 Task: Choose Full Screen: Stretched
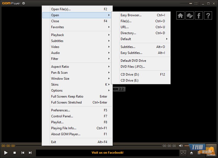(77, 102)
